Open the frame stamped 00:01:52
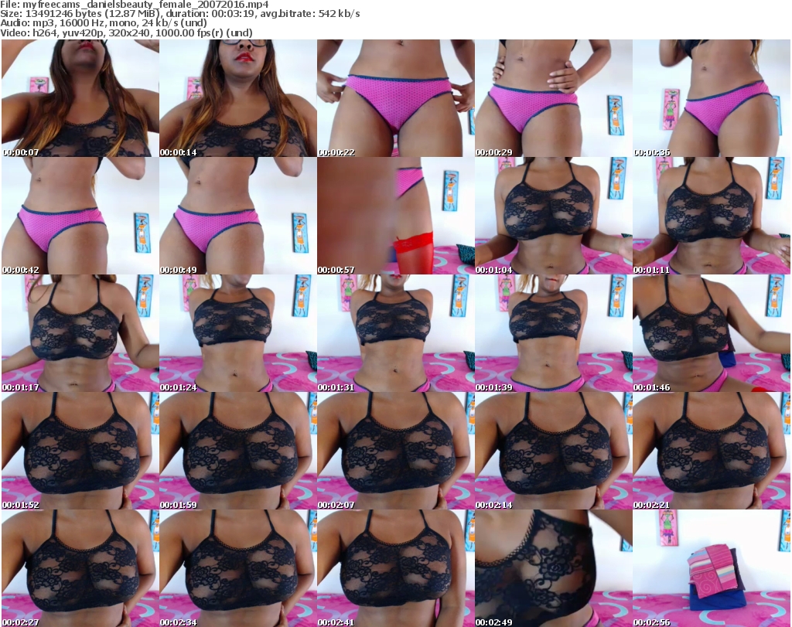Viewport: 792px width, 627px height. [x=80, y=451]
